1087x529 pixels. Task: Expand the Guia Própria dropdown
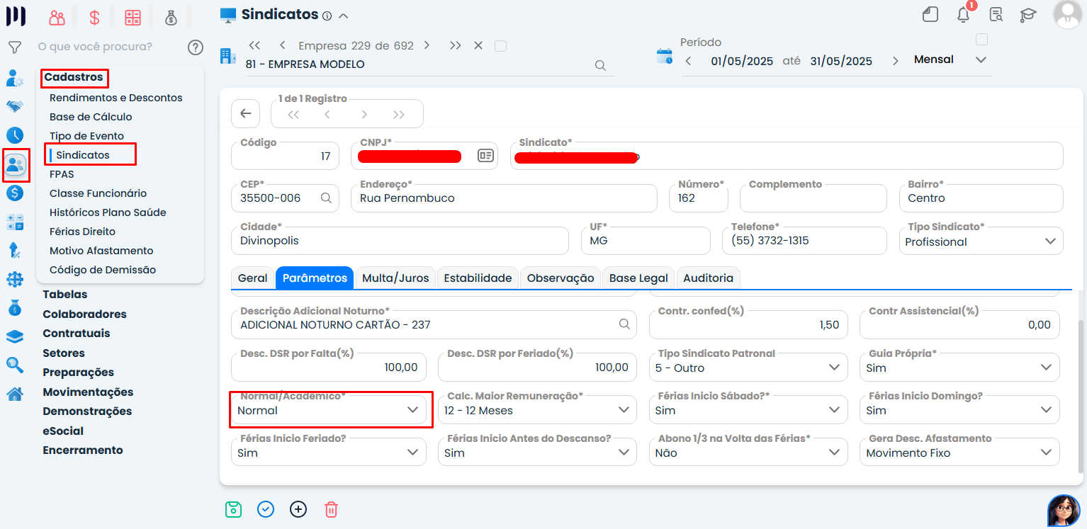point(1046,368)
